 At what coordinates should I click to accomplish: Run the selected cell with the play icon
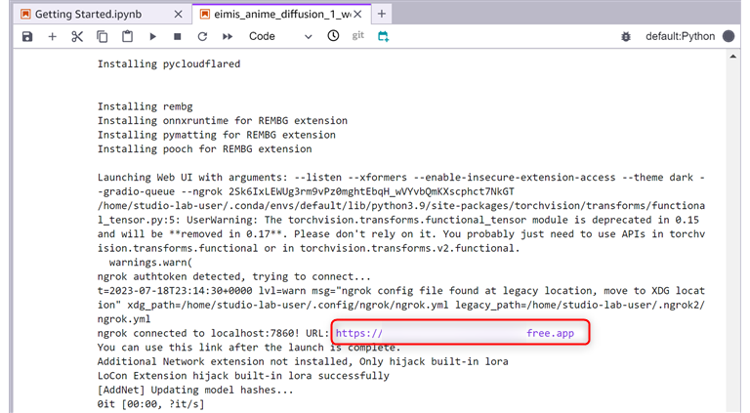[x=153, y=36]
